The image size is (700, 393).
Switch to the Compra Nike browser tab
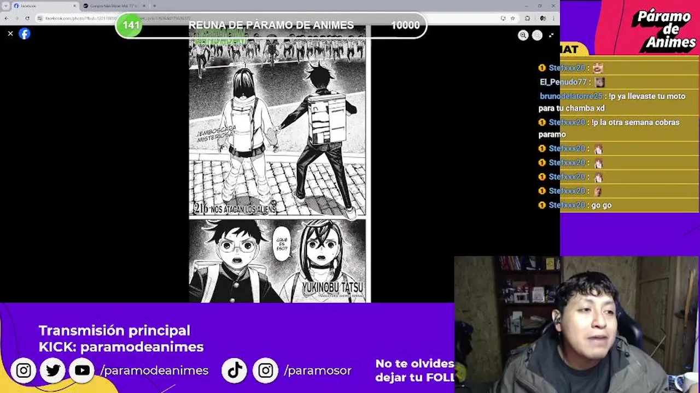[114, 5]
